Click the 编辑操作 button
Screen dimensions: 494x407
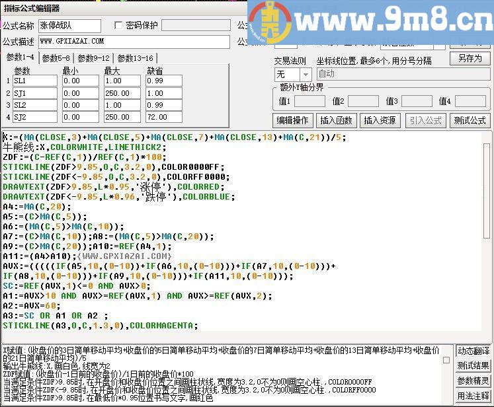pyautogui.click(x=293, y=120)
